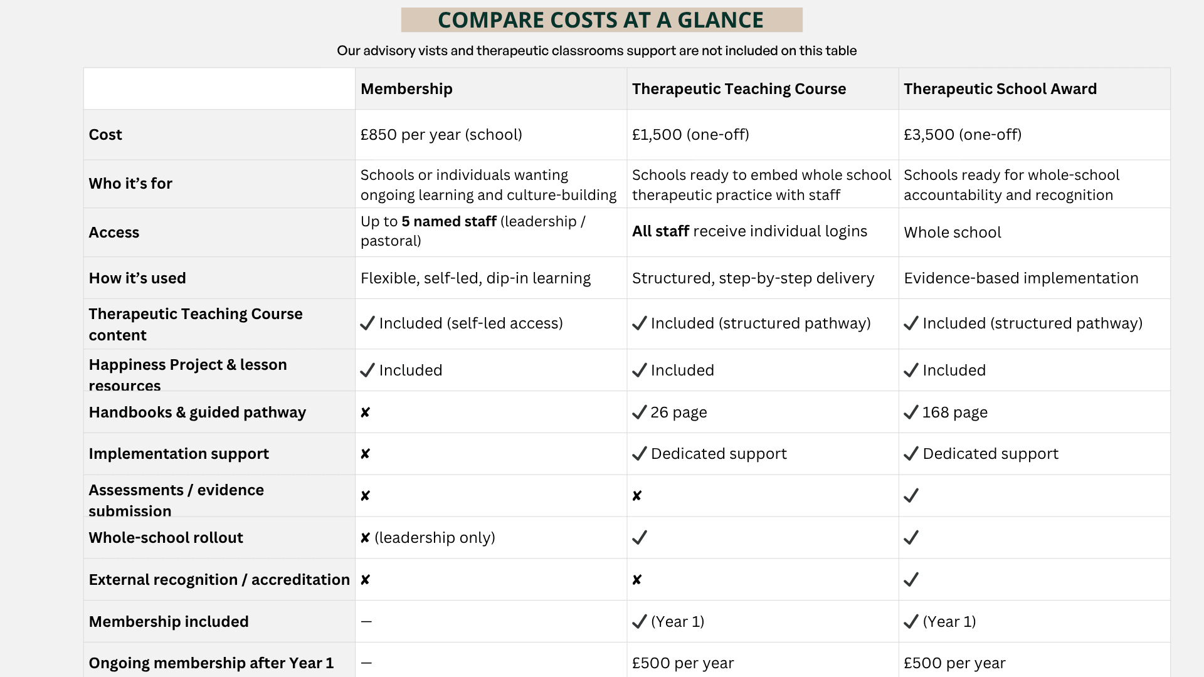
Task: Click External recognition checkmark under Therapeutic School Award
Action: (x=911, y=580)
